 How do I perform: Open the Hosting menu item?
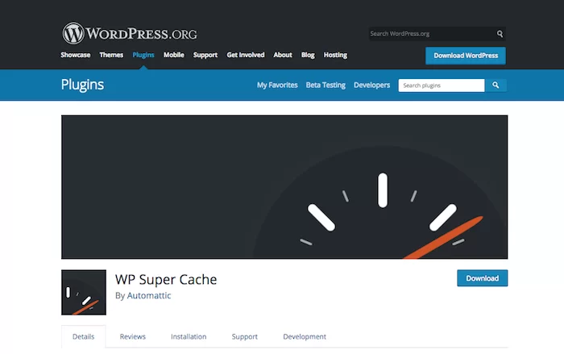click(335, 55)
